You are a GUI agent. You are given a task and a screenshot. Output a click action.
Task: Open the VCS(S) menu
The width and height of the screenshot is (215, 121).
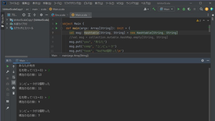pyautogui.click(x=120, y=3)
